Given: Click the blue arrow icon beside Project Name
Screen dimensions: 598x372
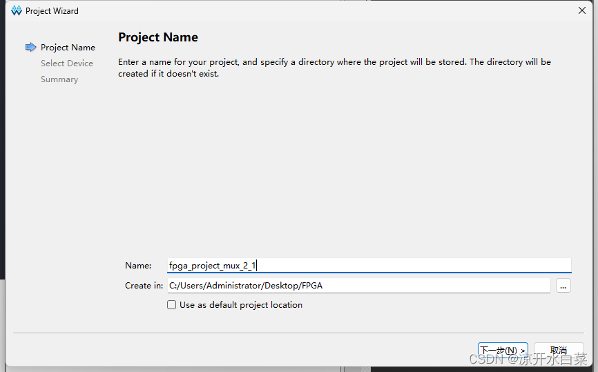Looking at the screenshot, I should click(x=30, y=47).
